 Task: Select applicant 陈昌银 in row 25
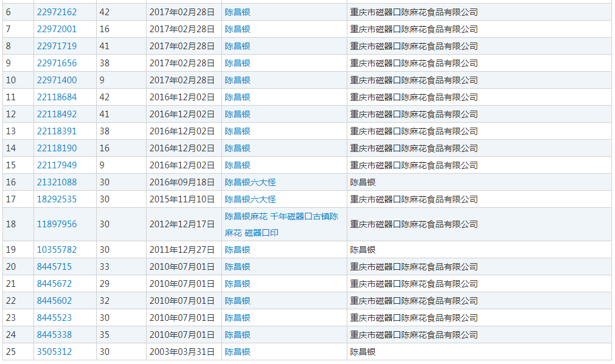tap(363, 352)
